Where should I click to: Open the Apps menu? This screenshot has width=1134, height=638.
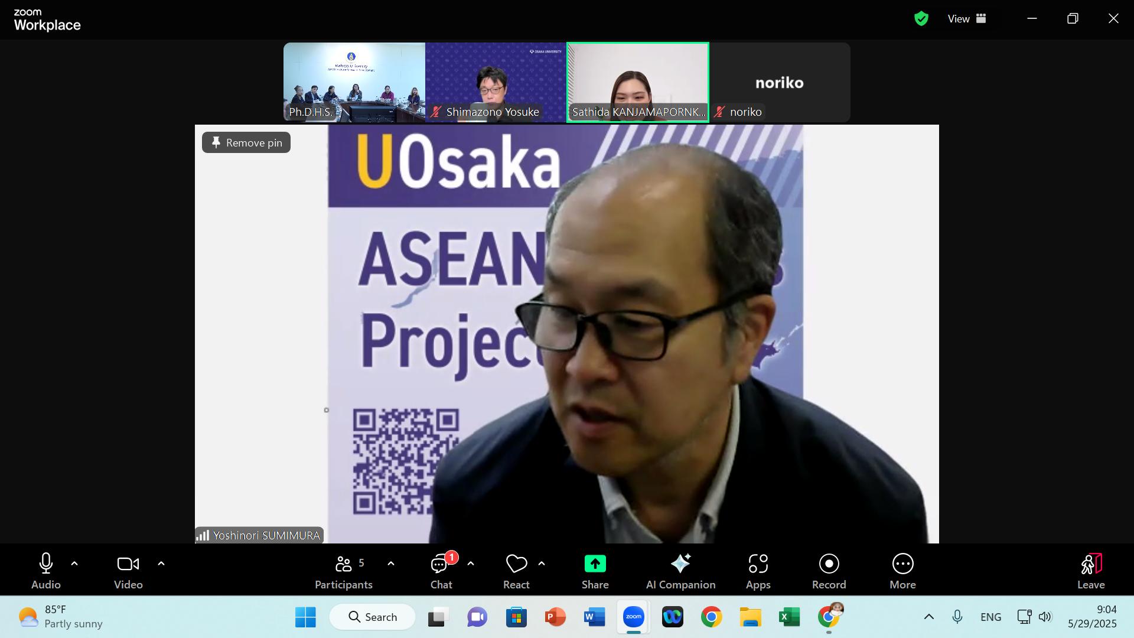[x=758, y=571]
